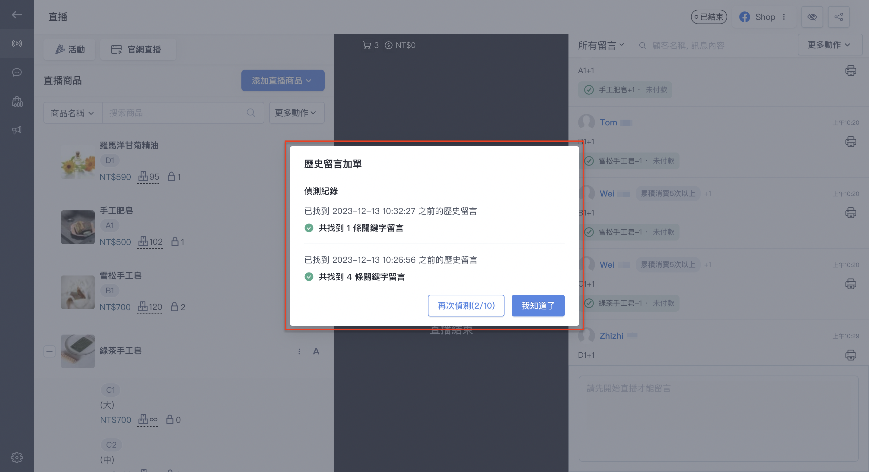Viewport: 869px width, 472px height.
Task: Click the 已結束 status badge
Action: click(x=708, y=17)
